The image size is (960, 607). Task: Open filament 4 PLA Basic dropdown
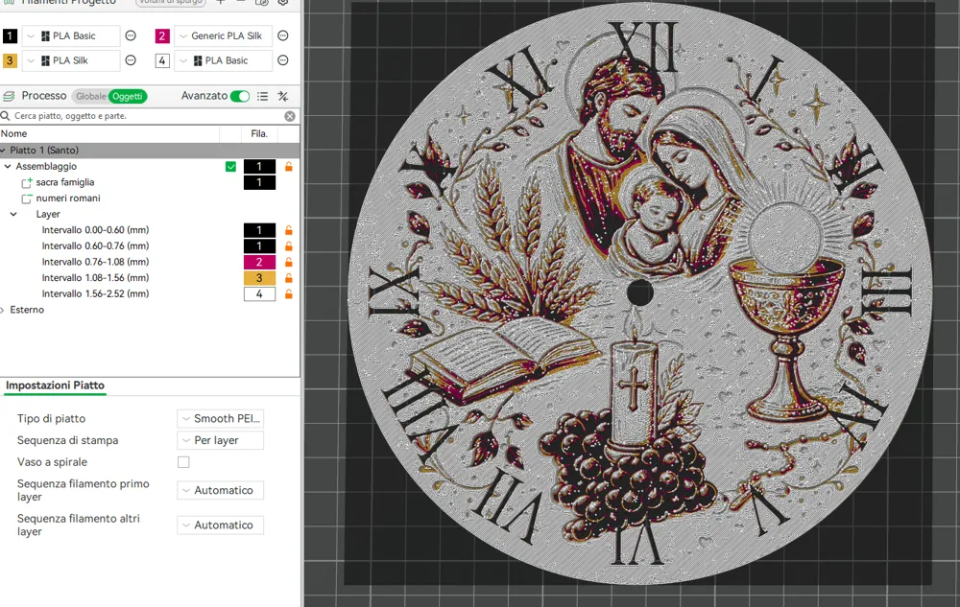[x=224, y=60]
